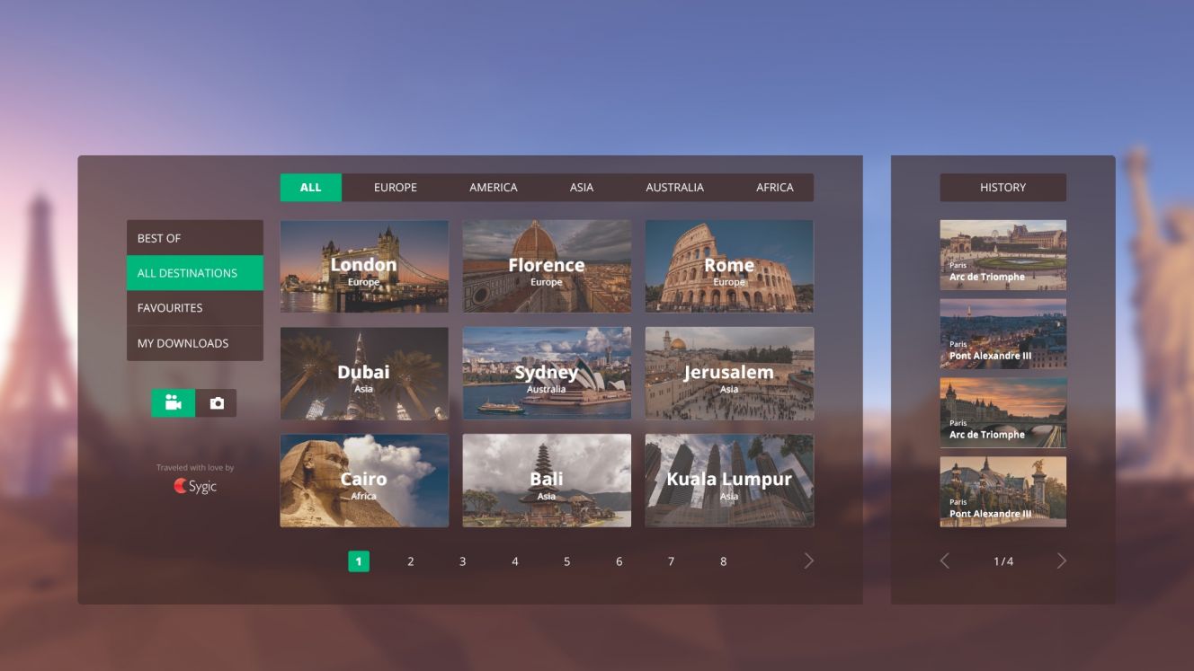The image size is (1194, 671).
Task: Open Favourites in sidebar menu
Action: tap(194, 308)
